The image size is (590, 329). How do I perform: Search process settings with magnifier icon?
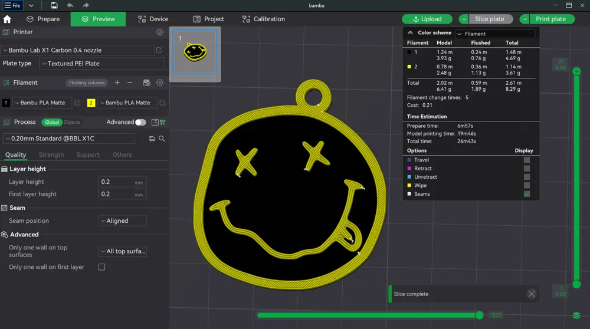pyautogui.click(x=162, y=139)
